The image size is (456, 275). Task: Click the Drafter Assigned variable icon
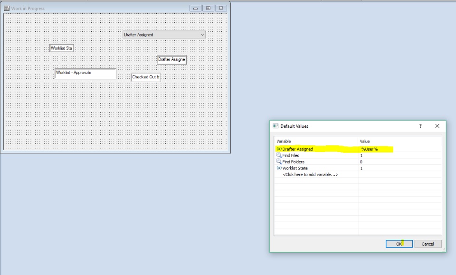click(x=279, y=149)
